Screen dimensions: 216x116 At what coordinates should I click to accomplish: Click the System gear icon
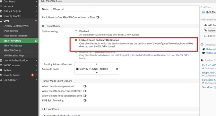(1, 70)
